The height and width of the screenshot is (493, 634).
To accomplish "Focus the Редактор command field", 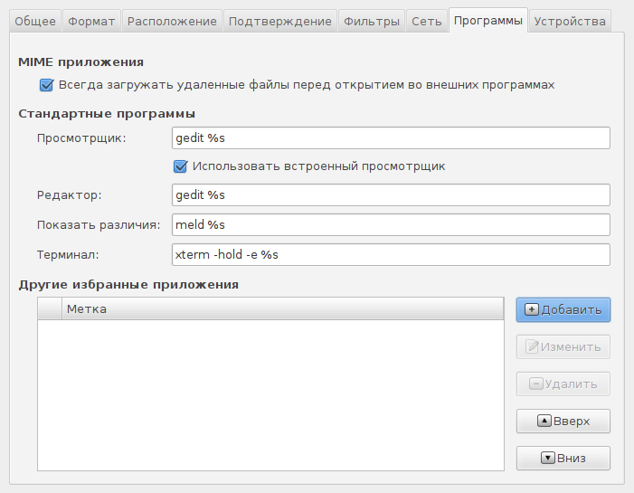I will pyautogui.click(x=391, y=194).
